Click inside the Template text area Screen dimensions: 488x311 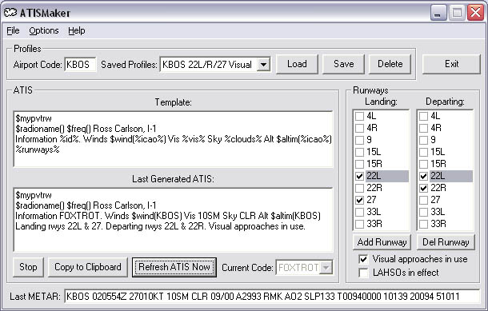(x=174, y=139)
